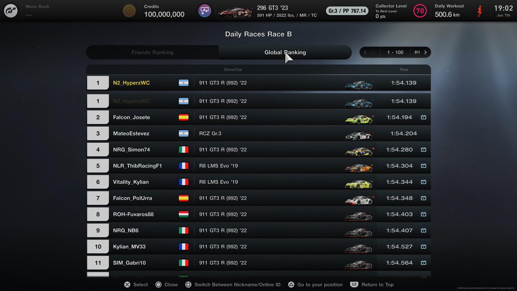Click the time 1:54.527
The width and height of the screenshot is (517, 291).
(x=399, y=247)
